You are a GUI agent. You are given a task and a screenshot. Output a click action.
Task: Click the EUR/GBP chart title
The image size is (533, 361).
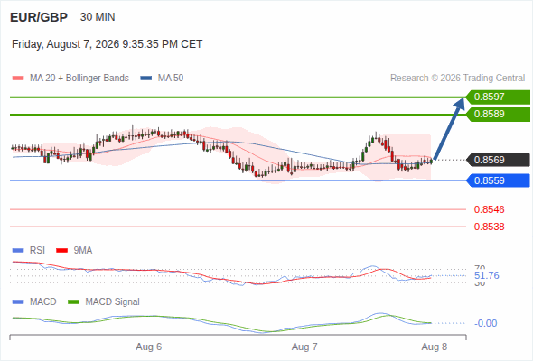click(x=39, y=17)
